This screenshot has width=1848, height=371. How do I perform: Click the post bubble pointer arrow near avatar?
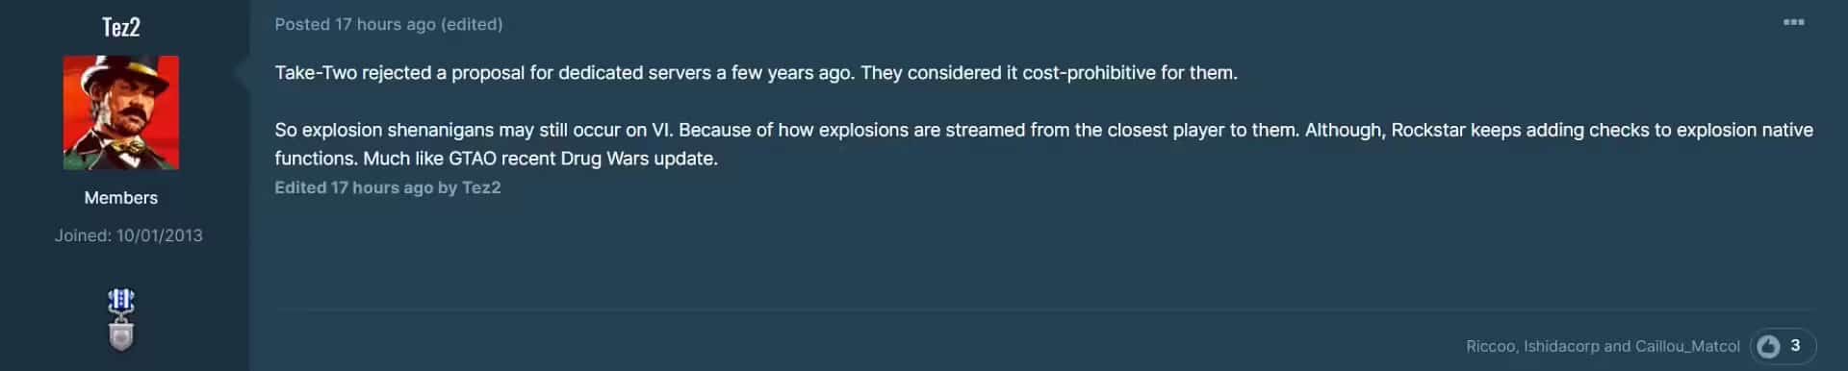click(x=243, y=72)
